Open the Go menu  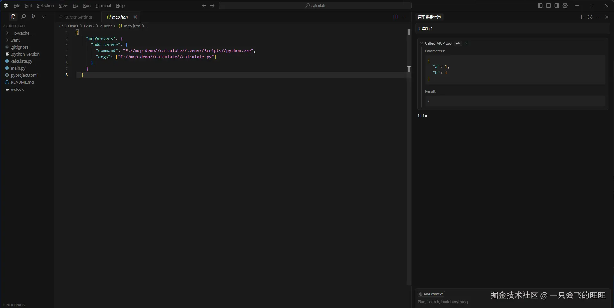(75, 6)
